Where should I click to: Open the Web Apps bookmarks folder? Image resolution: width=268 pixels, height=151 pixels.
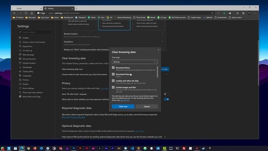[31, 18]
